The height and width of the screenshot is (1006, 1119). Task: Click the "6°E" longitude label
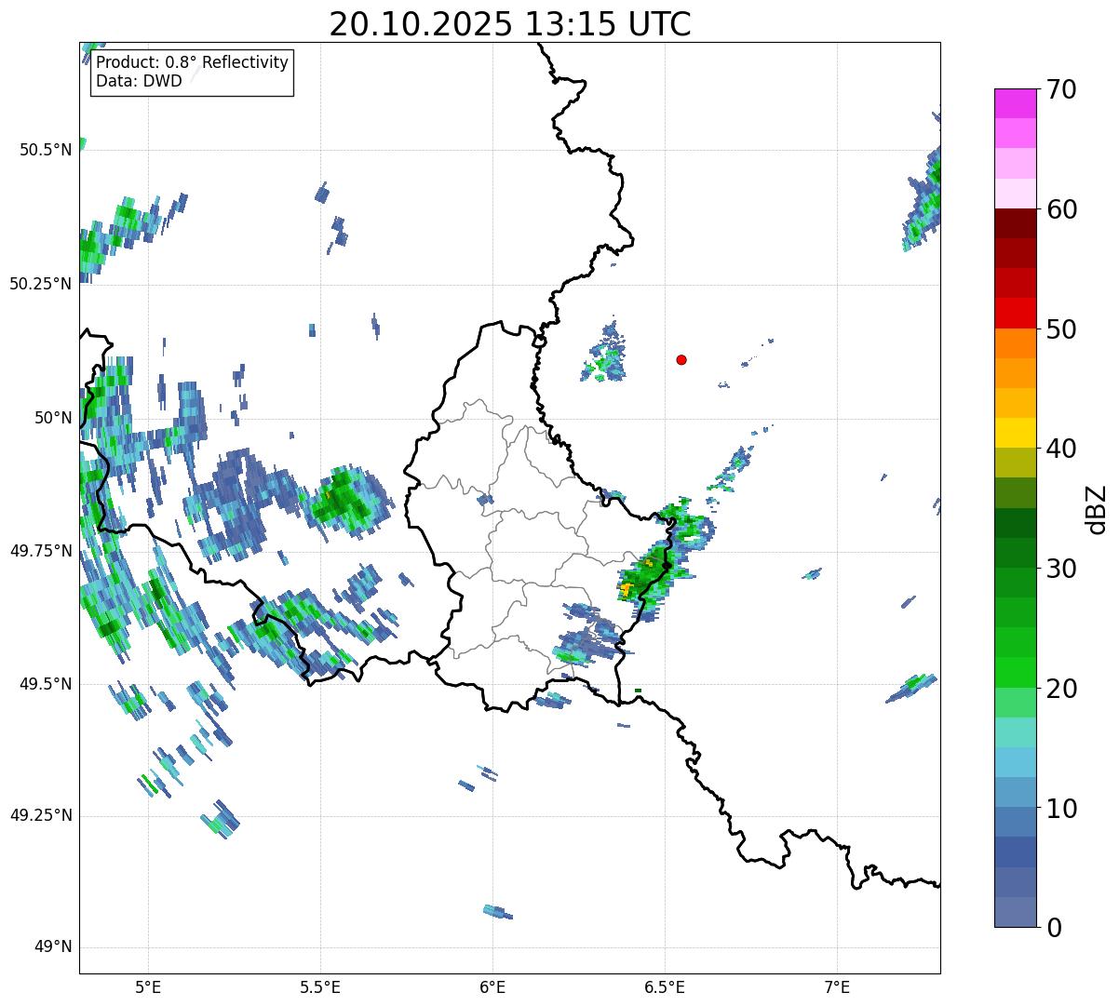point(493,986)
